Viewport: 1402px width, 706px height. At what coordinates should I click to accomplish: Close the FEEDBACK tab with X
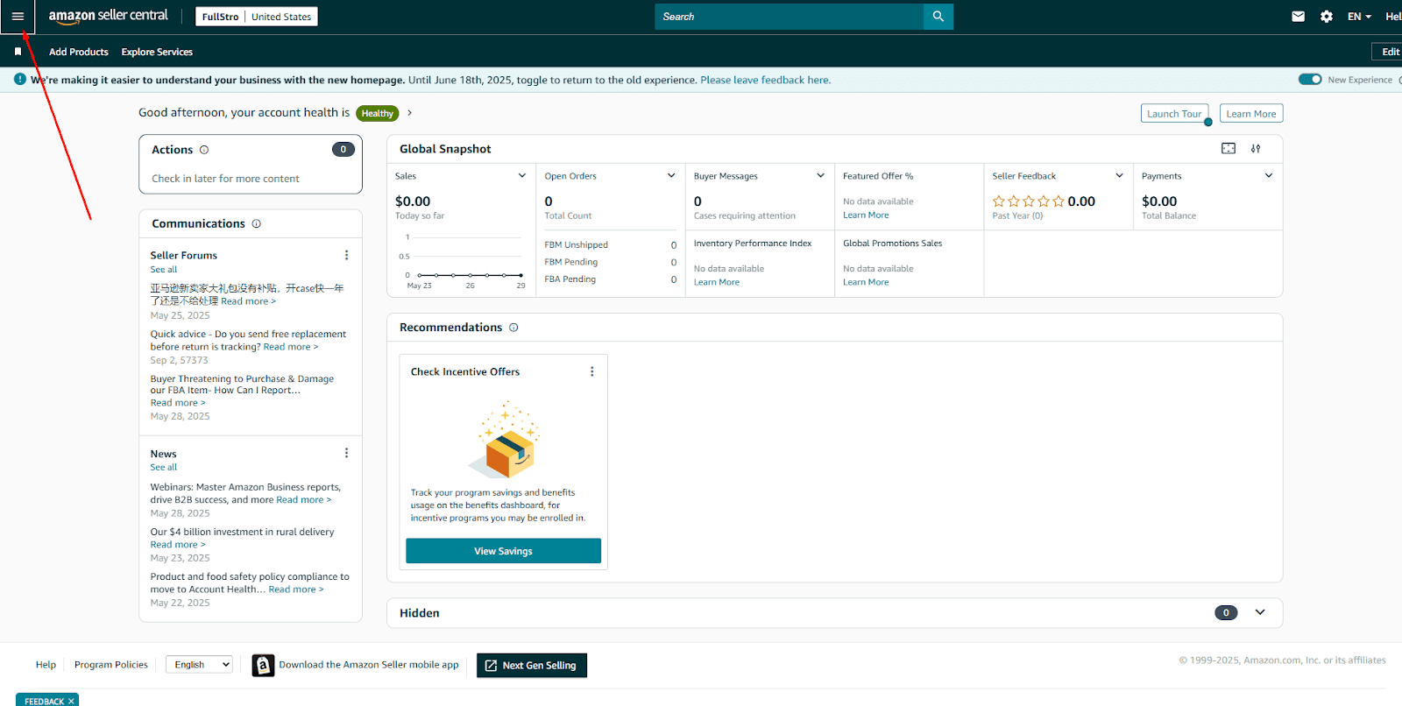[x=71, y=701]
